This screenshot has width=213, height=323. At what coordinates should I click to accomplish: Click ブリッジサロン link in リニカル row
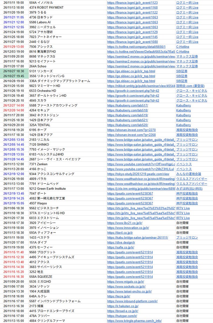pos(187,140)
